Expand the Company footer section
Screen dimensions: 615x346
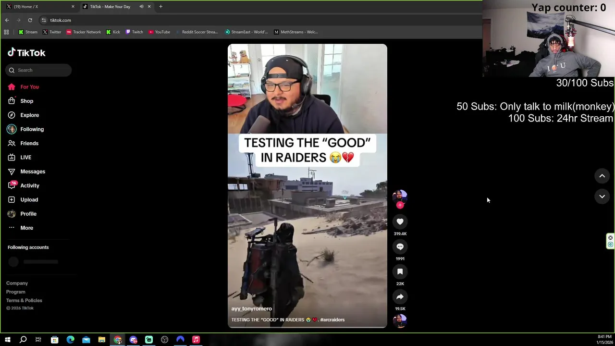coord(17,283)
